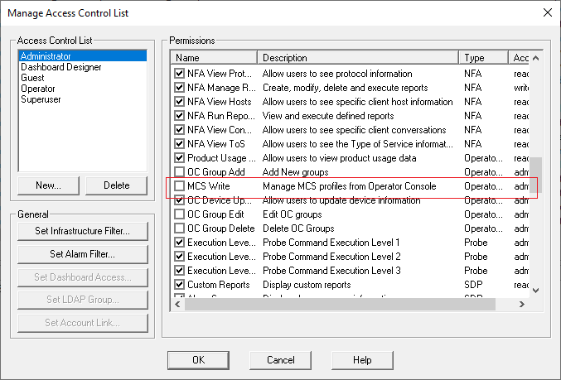Open Help for this dialog
This screenshot has width=561, height=380.
[362, 360]
